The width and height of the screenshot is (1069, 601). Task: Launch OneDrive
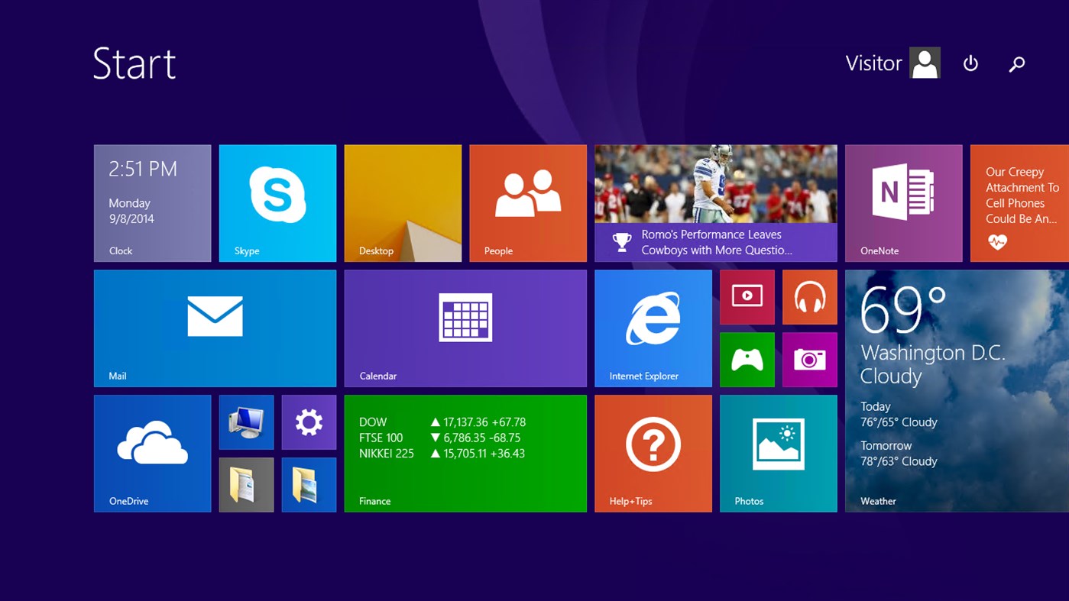[152, 453]
